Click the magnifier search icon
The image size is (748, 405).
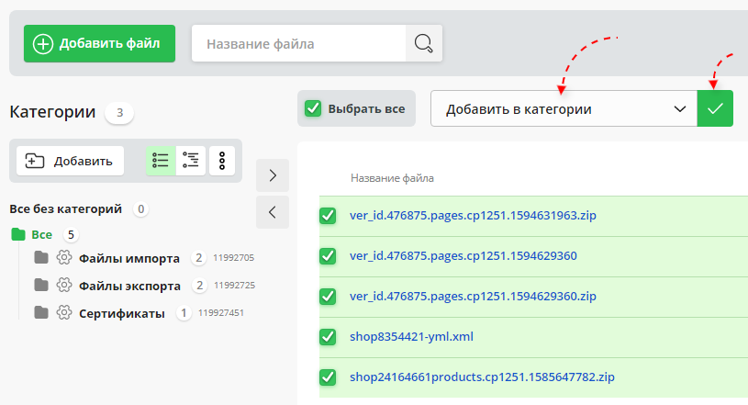tap(423, 43)
